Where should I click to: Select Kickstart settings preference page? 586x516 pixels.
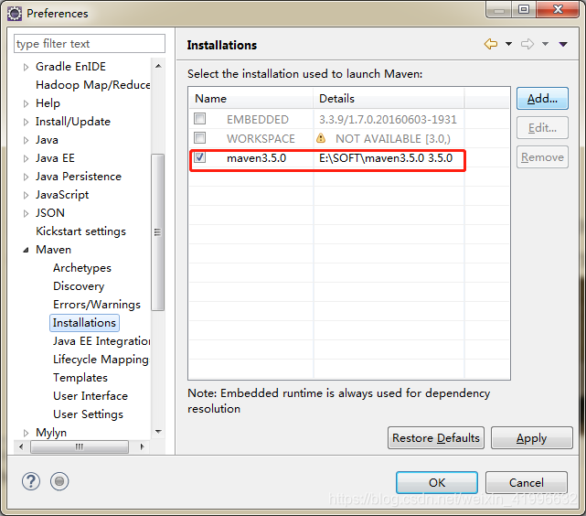click(80, 231)
